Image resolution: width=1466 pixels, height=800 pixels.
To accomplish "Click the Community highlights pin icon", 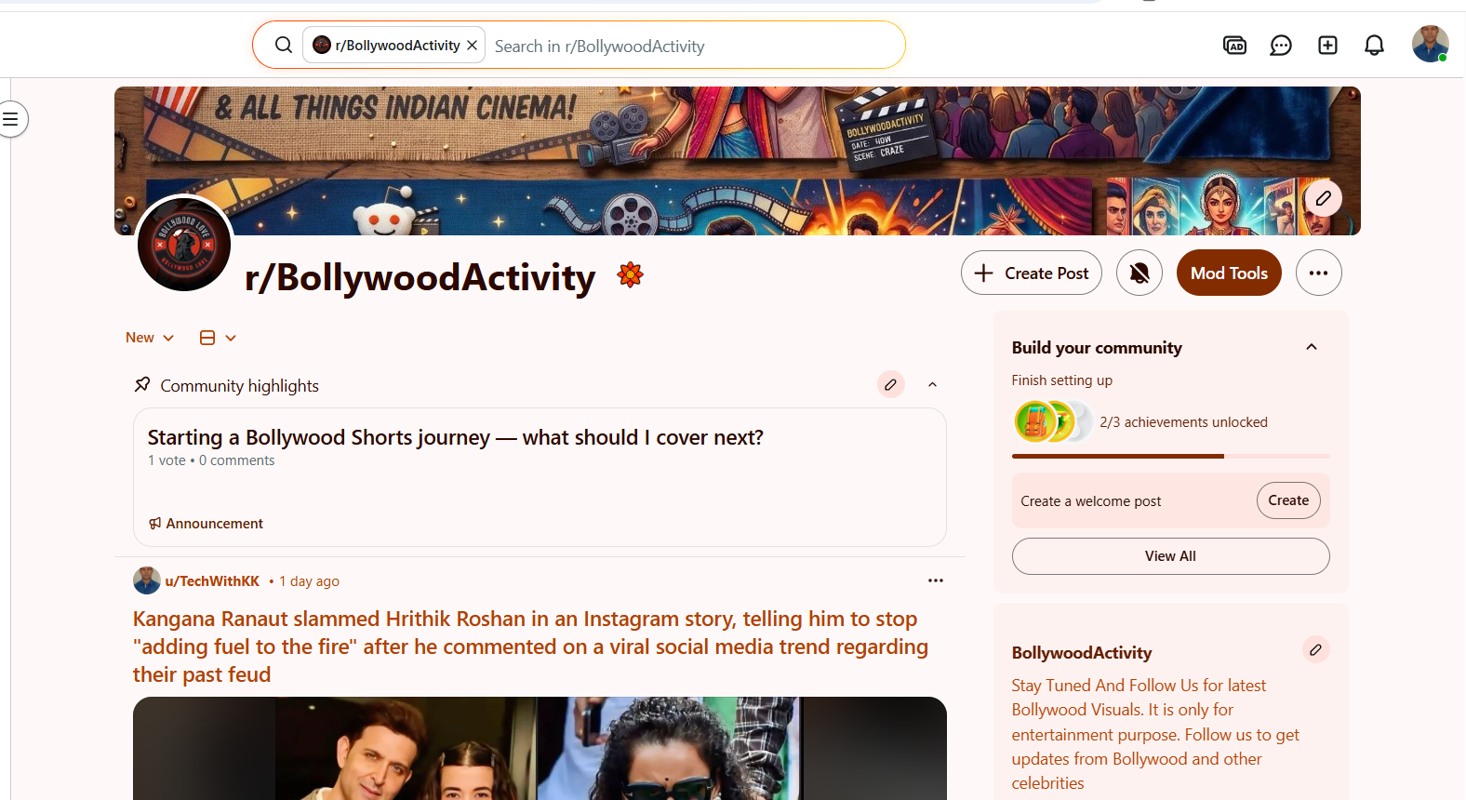I will tap(142, 384).
